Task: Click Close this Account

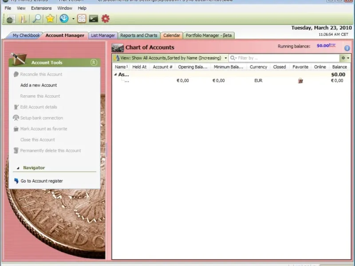Action: pyautogui.click(x=38, y=140)
